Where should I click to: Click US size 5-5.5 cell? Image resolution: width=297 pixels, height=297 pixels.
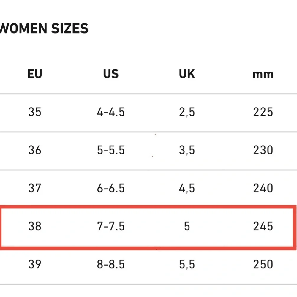111,150
